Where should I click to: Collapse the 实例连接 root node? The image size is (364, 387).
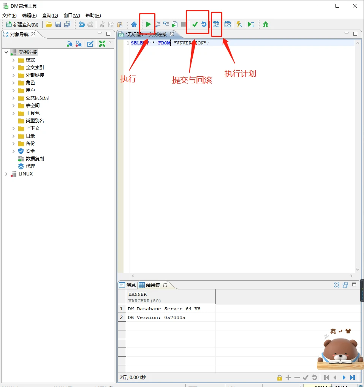(x=6, y=52)
